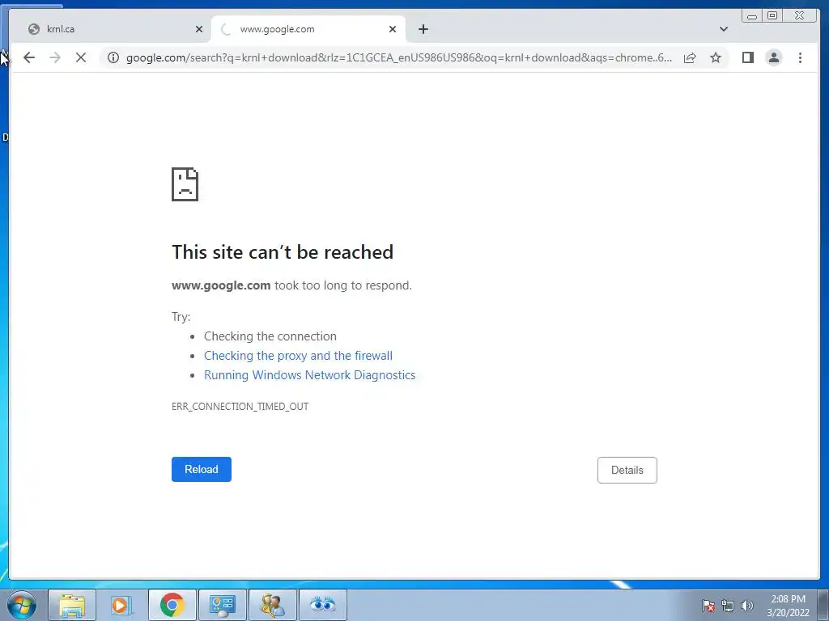Close the krnl.ca tab
Viewport: 829px width, 621px height.
tap(199, 29)
